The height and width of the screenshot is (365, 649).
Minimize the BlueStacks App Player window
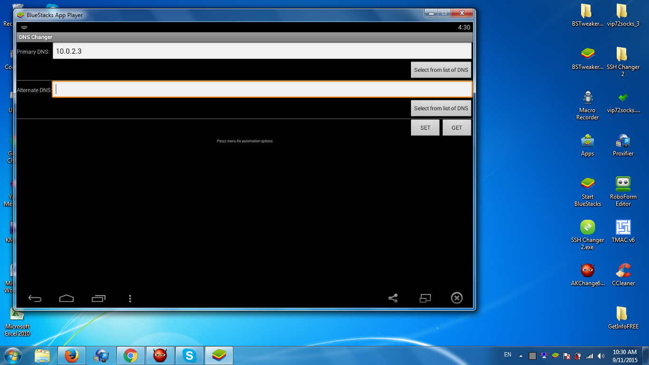click(x=431, y=13)
